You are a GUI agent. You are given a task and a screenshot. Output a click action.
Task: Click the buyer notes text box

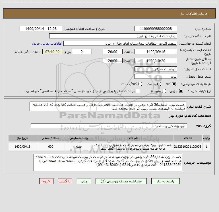pyautogui.click(x=108, y=163)
